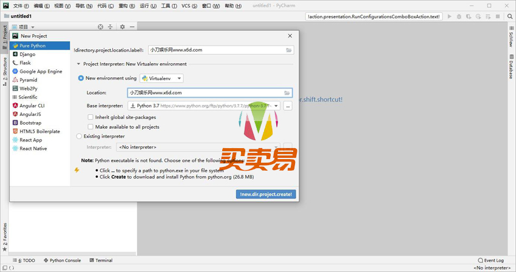Collapse Project Interpreter section
Viewport: 516px width, 272px height.
coord(78,64)
